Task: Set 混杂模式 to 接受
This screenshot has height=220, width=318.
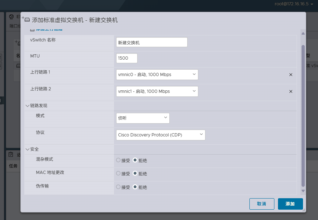Action: tap(118, 160)
